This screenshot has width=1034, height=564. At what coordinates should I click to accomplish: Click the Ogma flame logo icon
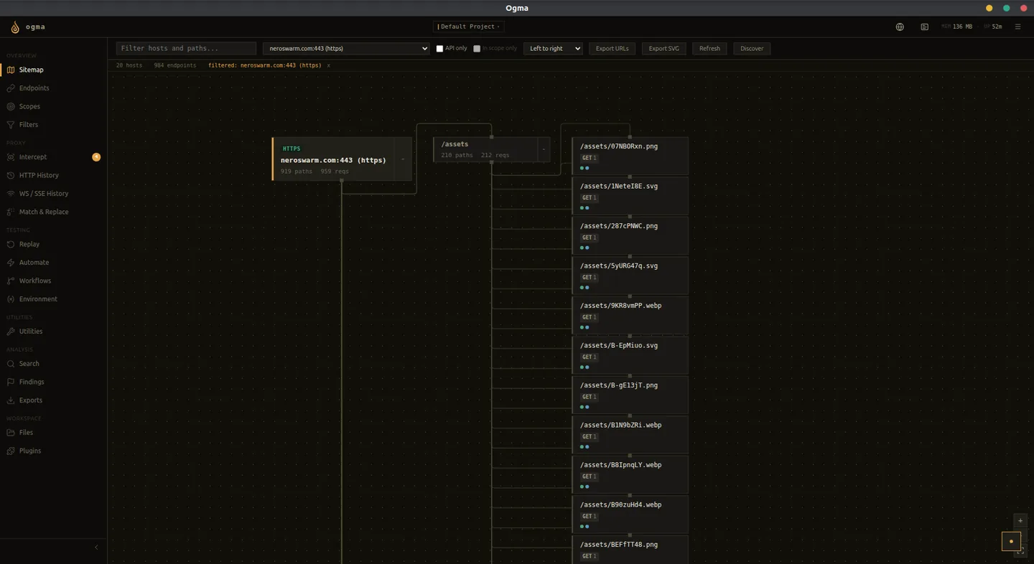[x=15, y=27]
